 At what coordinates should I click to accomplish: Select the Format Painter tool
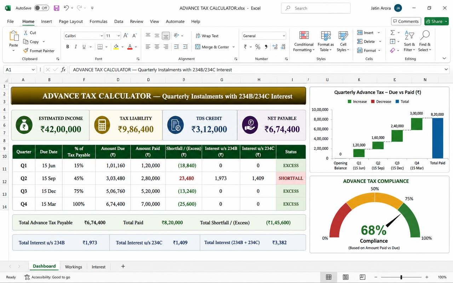pos(39,51)
